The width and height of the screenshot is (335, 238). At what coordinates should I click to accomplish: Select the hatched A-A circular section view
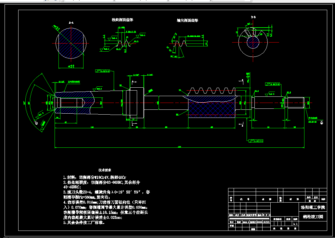71,43
